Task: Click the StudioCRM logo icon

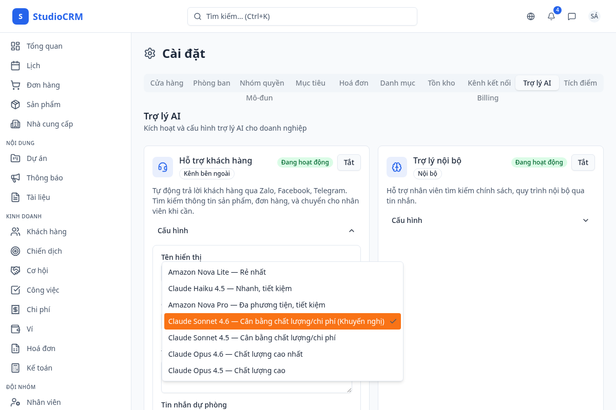Action: (21, 16)
